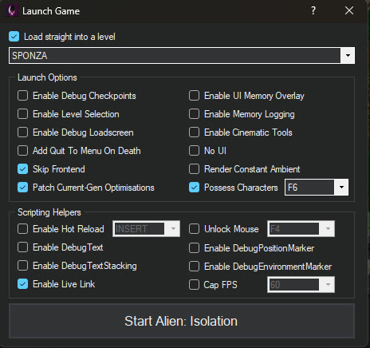
Task: Open help with the question mark button
Action: click(313, 10)
